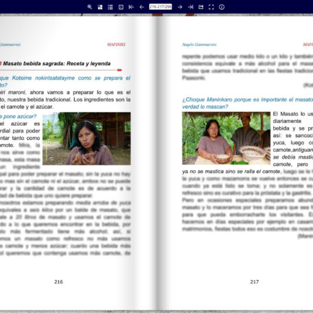
Task: Click the page number field showing 216-217
Action: [x=161, y=7]
